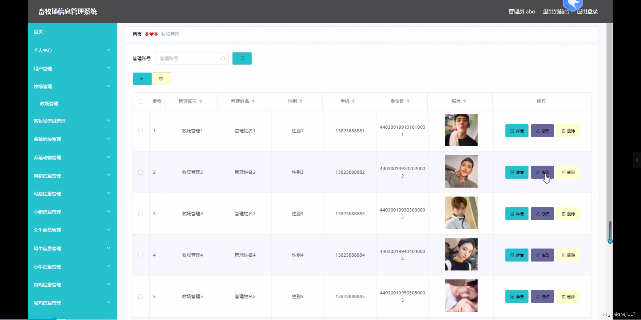The image size is (641, 320).
Task: Toggle the select-all checkbox in table header
Action: point(141,101)
